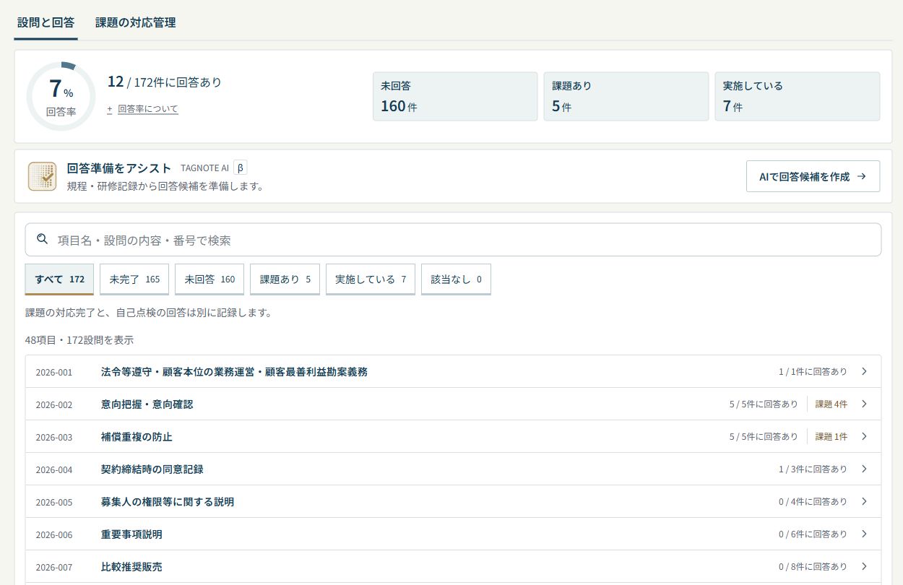Expand row 2026-004 with its chevron
This screenshot has height=585, width=903.
tap(865, 469)
